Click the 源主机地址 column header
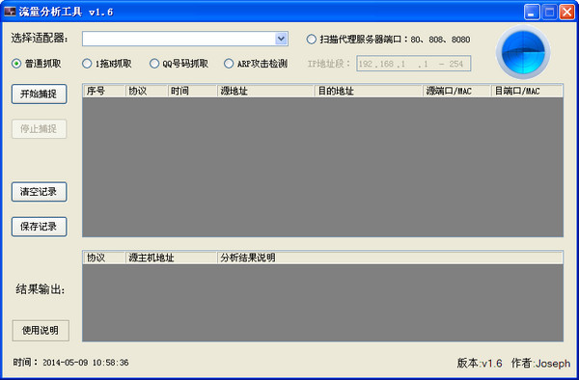 (x=171, y=258)
